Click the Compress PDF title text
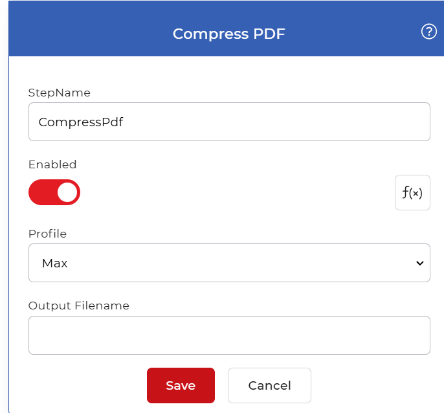Viewport: 444px width, 413px height. (x=229, y=34)
